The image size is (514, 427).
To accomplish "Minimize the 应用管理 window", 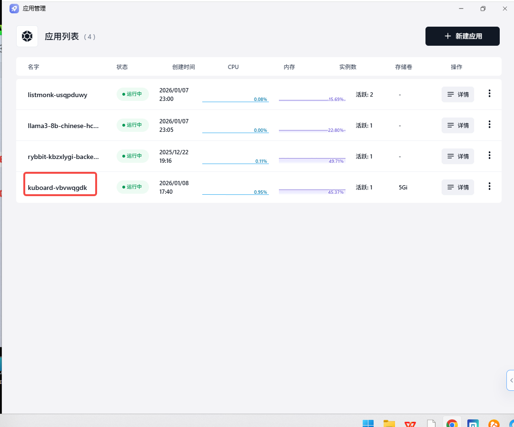I will (x=461, y=9).
